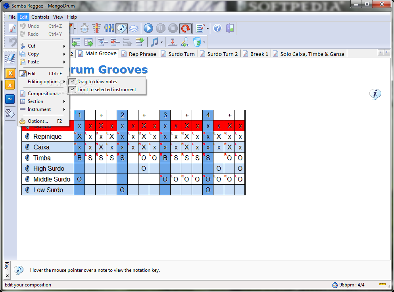Click the red down arrow ruler icon

coord(173,42)
